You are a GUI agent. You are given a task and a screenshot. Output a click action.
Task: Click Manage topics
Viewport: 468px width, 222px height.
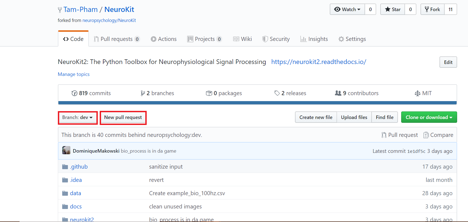click(74, 74)
